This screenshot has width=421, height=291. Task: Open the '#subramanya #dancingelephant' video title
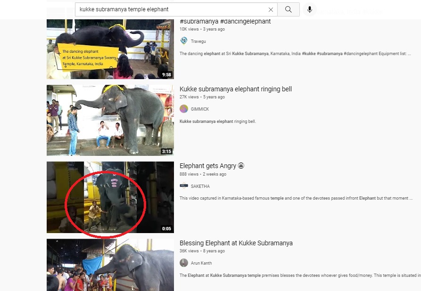click(225, 22)
